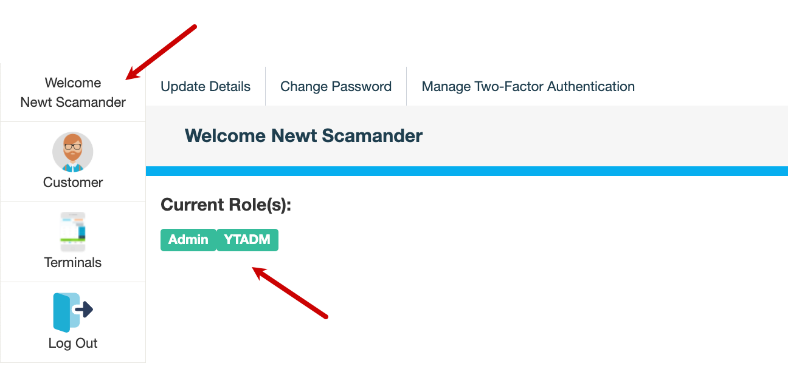This screenshot has width=788, height=386.
Task: Click the arrow on the Log Out icon
Action: coord(84,310)
